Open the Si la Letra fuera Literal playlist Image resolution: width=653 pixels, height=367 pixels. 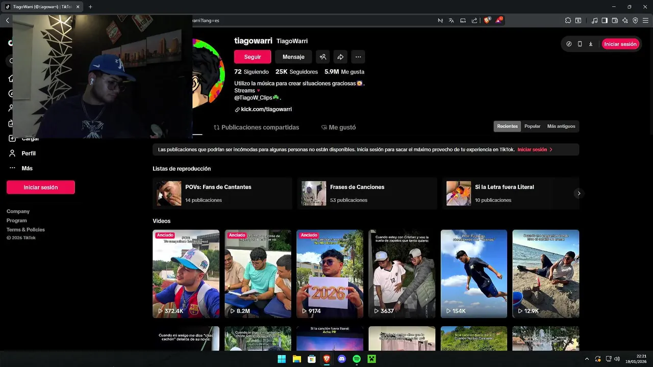point(511,193)
